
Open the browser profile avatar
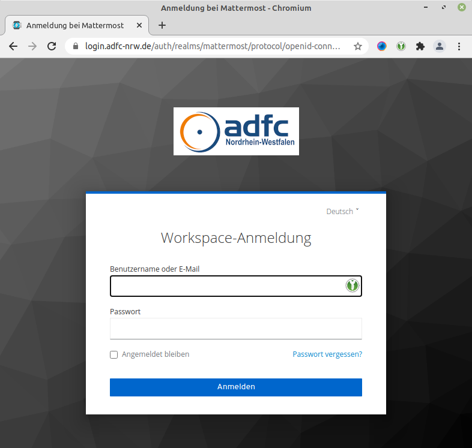[440, 46]
